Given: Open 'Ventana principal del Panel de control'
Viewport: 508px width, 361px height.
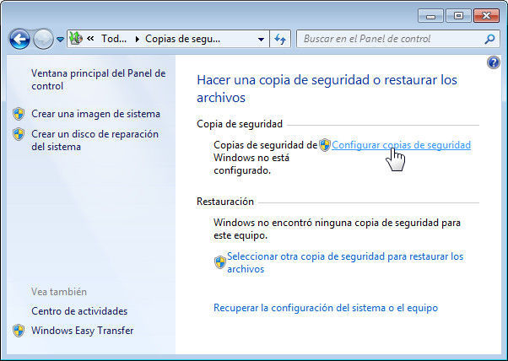Looking at the screenshot, I should (x=99, y=79).
